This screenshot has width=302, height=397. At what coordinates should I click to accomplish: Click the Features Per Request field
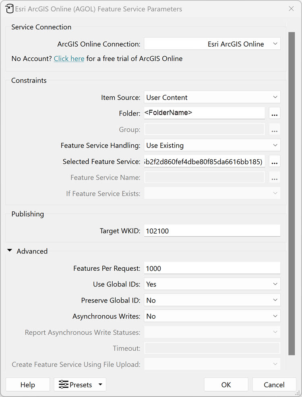pyautogui.click(x=212, y=268)
